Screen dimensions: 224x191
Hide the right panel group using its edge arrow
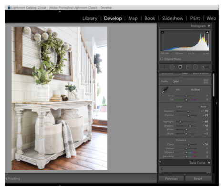point(217,103)
